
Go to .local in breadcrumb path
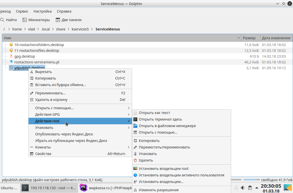[46, 29]
